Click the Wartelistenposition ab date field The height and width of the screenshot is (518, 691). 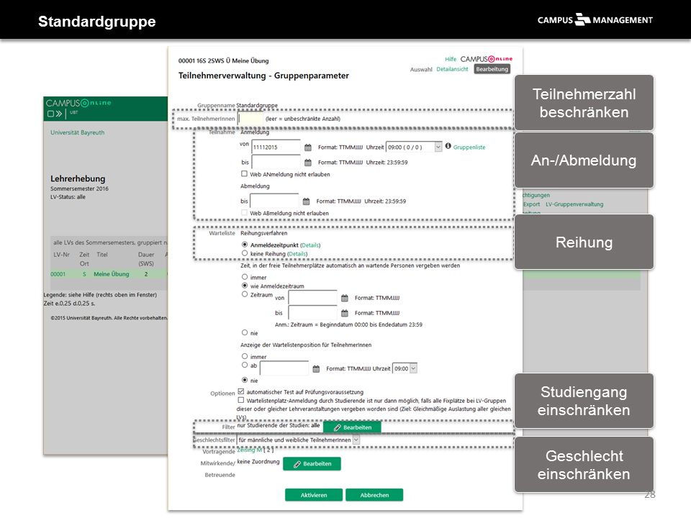[284, 368]
